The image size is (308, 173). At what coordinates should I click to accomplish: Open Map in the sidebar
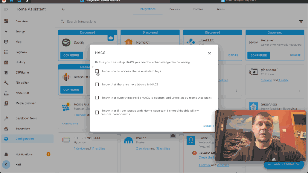(x=27, y=42)
